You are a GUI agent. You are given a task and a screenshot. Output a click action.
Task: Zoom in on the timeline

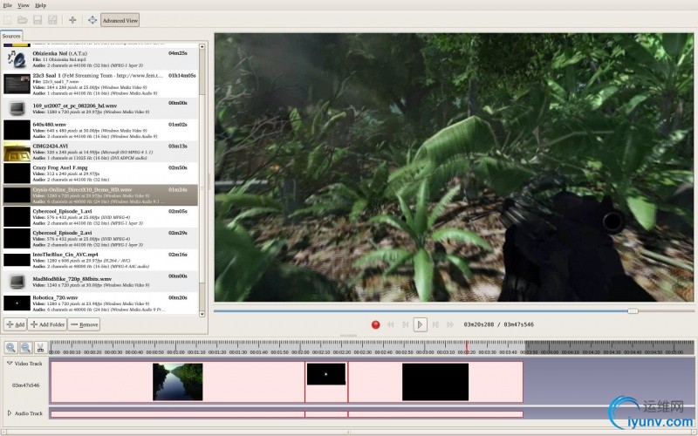click(x=10, y=347)
